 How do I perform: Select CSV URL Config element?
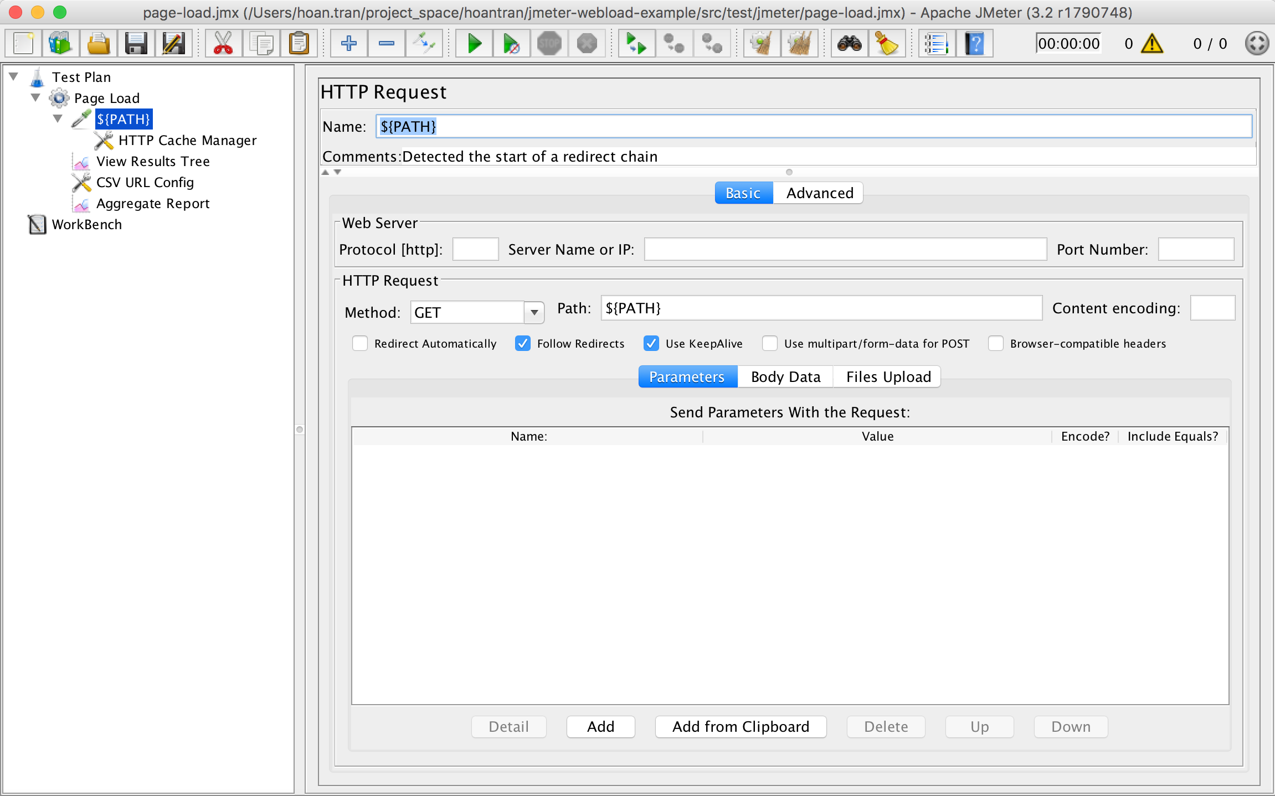pos(145,183)
